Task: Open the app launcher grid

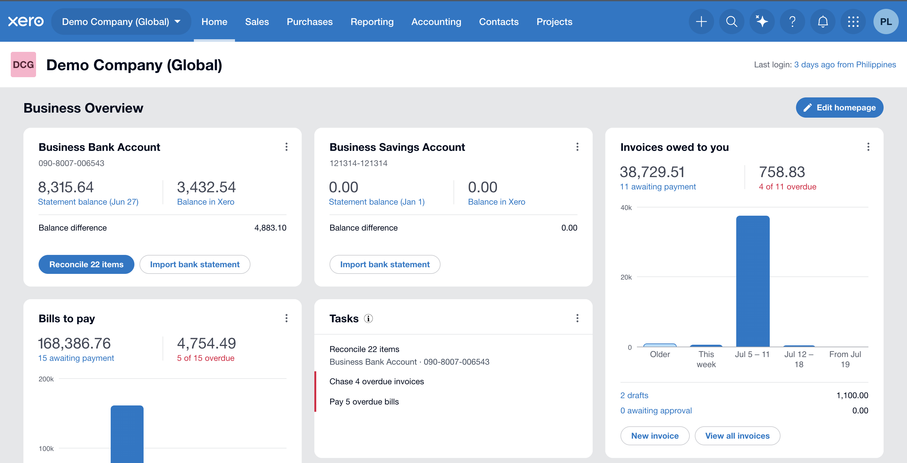Action: (853, 22)
